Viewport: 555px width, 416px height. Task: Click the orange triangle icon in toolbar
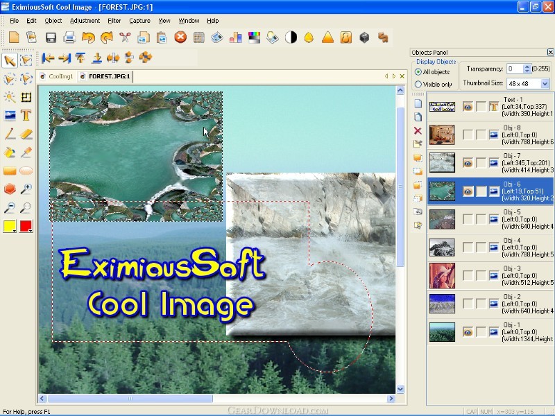click(x=327, y=37)
